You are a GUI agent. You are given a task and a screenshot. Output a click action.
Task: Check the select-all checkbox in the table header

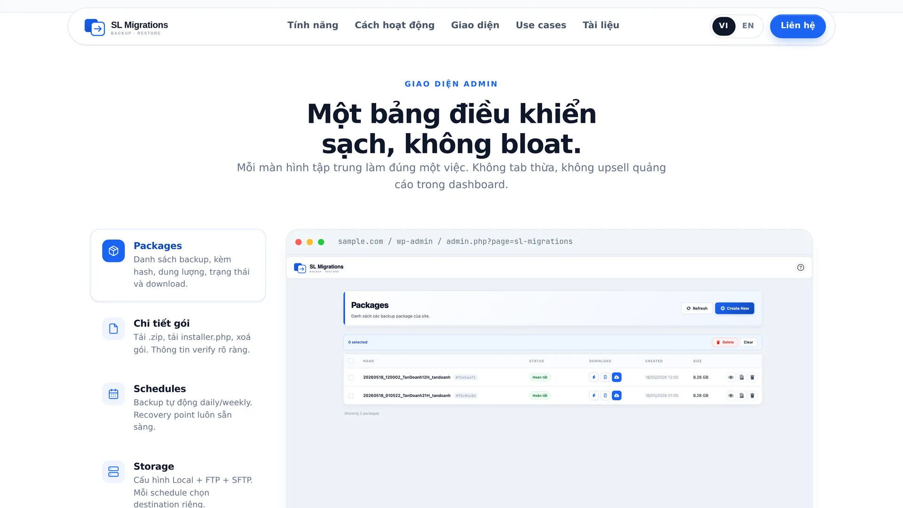point(351,361)
